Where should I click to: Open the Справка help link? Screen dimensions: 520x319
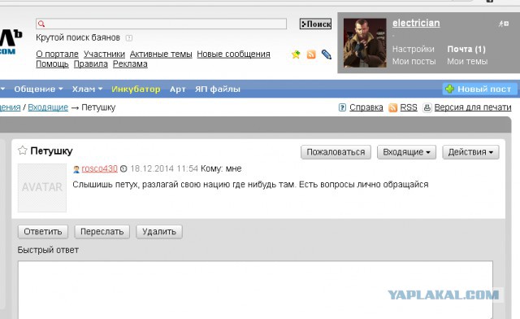pyautogui.click(x=366, y=107)
